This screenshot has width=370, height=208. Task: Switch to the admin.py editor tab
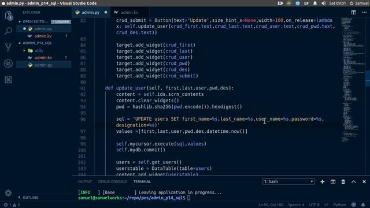(90, 12)
